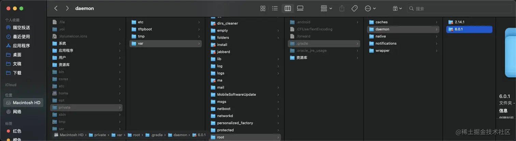Expand the daemon folder chevron
The image size is (516, 141).
coord(436,29)
